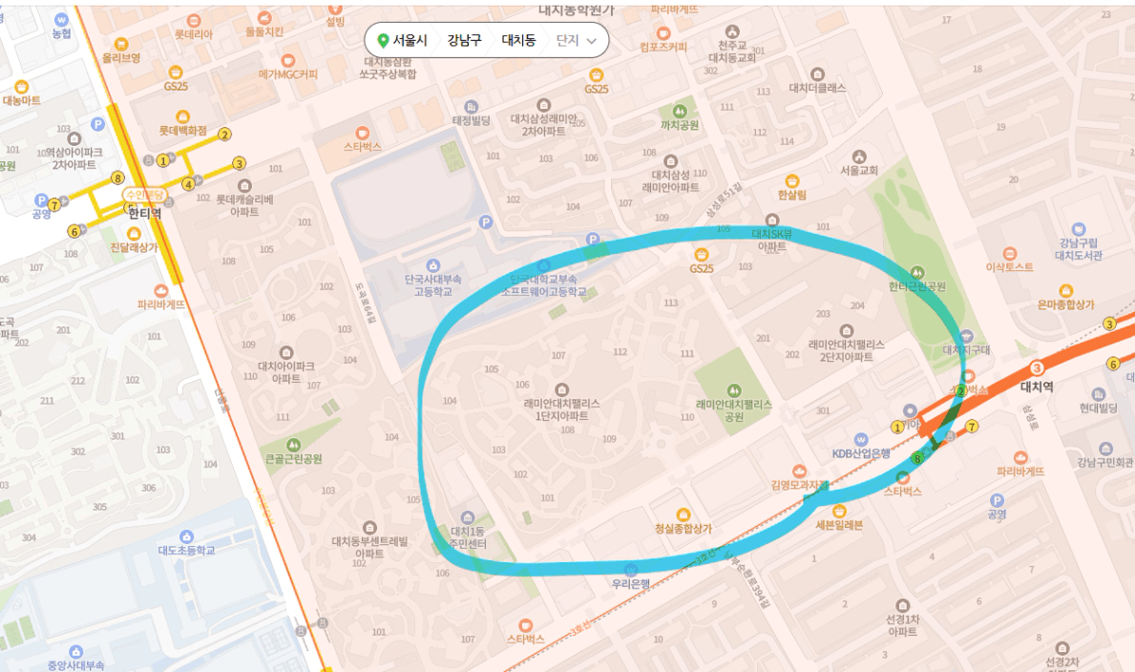The width and height of the screenshot is (1135, 672).
Task: Click the 래미안대치팰리스 1단지아파트 marker icon
Action: (x=561, y=390)
